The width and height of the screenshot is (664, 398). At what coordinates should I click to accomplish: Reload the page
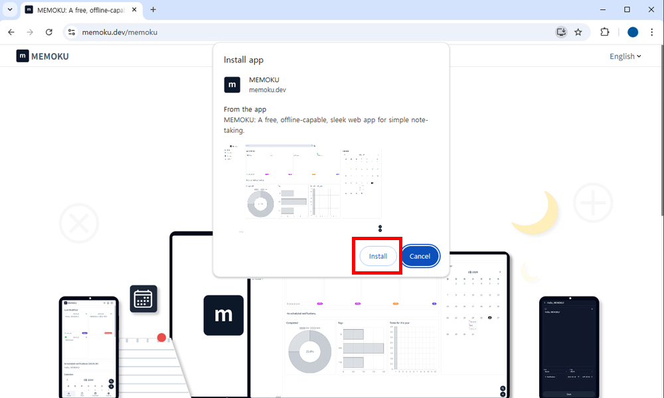[x=48, y=32]
